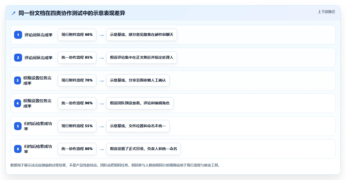Select step badge number 6
Viewport: 346px width, 180px height.
coord(18,149)
